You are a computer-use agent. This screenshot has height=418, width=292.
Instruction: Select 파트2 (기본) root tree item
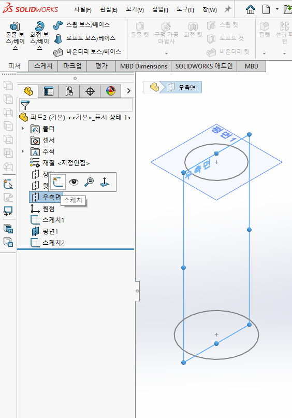click(75, 117)
